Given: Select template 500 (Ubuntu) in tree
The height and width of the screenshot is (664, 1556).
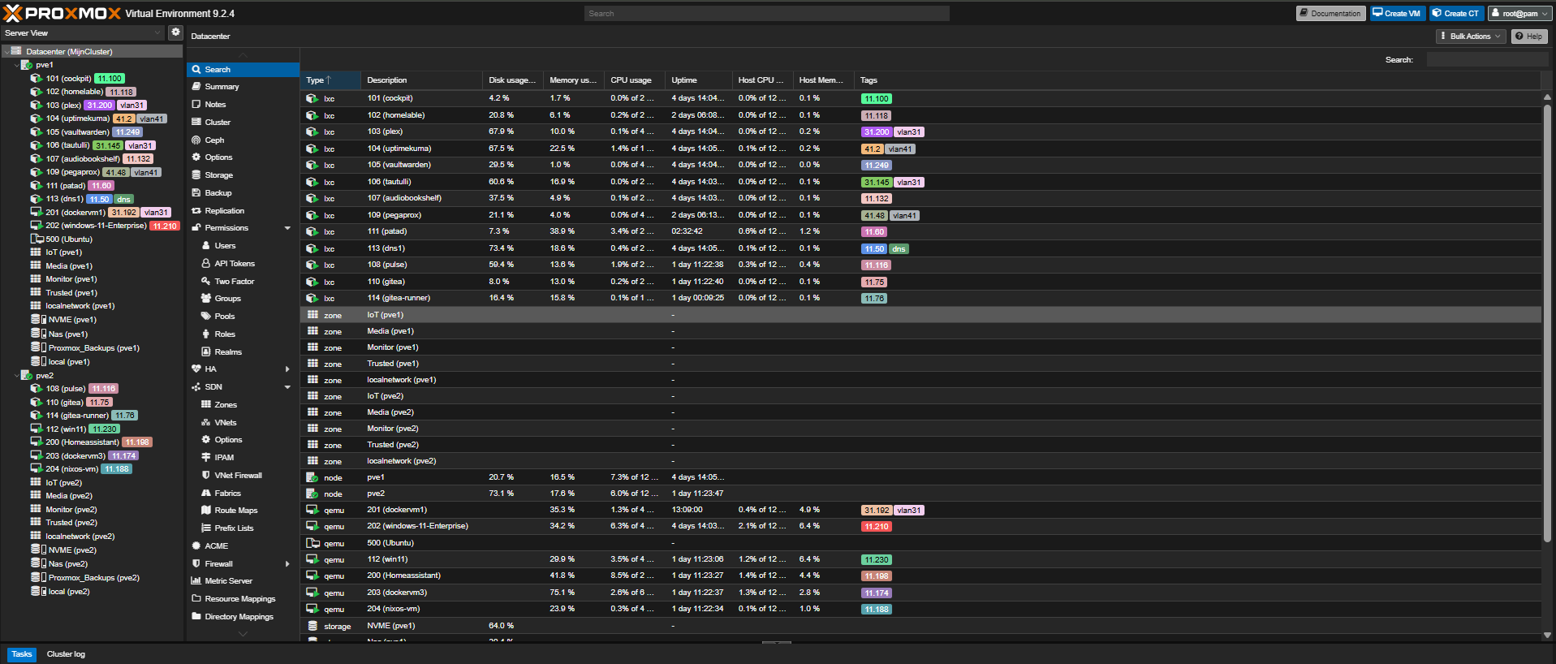Looking at the screenshot, I should (x=69, y=239).
